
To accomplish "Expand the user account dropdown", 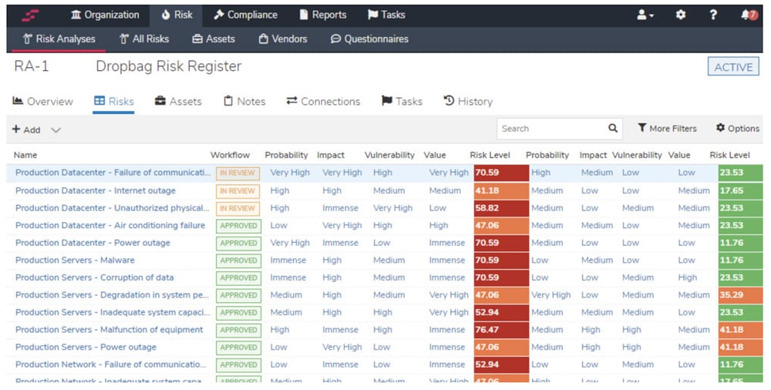I will click(645, 15).
